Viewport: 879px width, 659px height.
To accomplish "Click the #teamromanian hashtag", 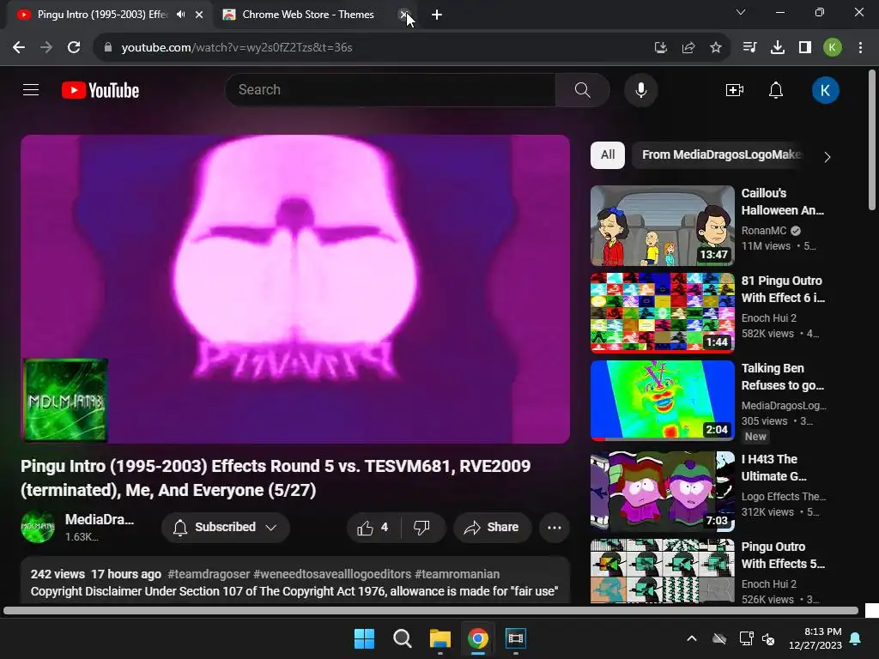I will (x=457, y=574).
